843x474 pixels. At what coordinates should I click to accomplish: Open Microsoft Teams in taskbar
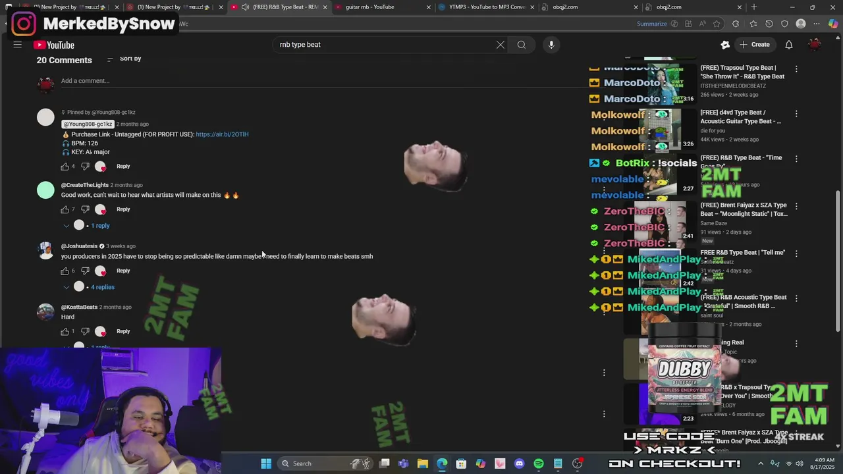click(403, 463)
